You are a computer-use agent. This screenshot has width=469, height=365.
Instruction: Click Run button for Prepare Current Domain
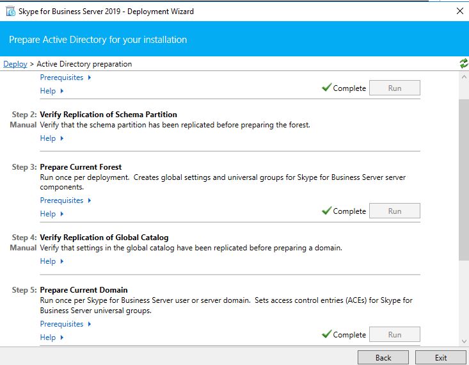pos(395,334)
